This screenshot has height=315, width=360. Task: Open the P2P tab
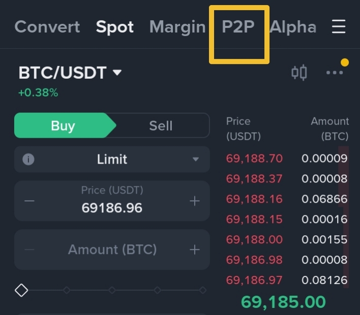pyautogui.click(x=238, y=27)
